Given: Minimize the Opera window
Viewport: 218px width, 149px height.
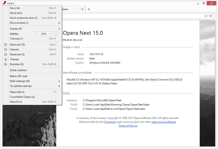Looking at the screenshot, I should [198, 3].
